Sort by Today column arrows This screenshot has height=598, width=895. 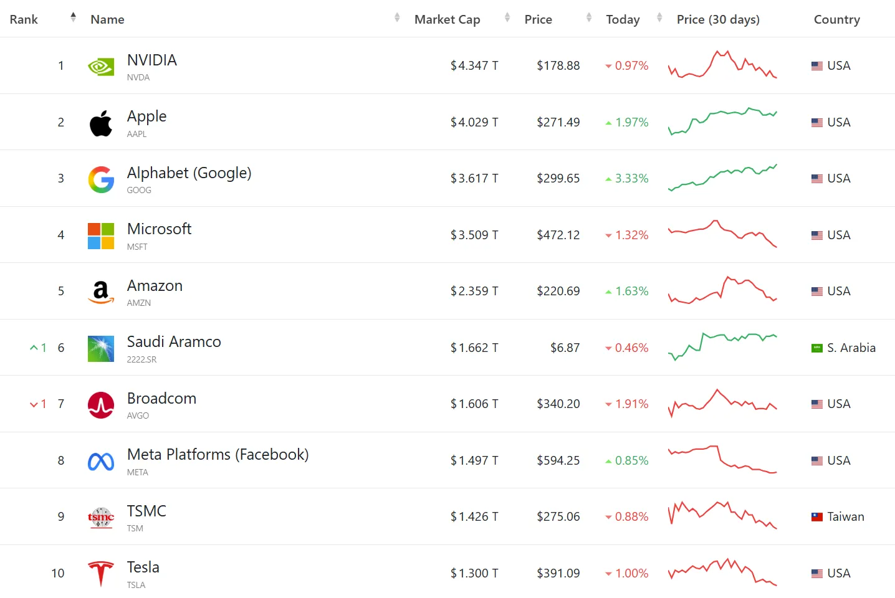coord(659,17)
